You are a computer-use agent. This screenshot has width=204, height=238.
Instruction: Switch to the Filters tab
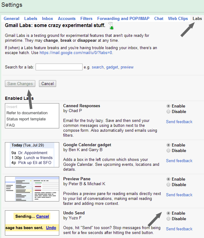[86, 18]
